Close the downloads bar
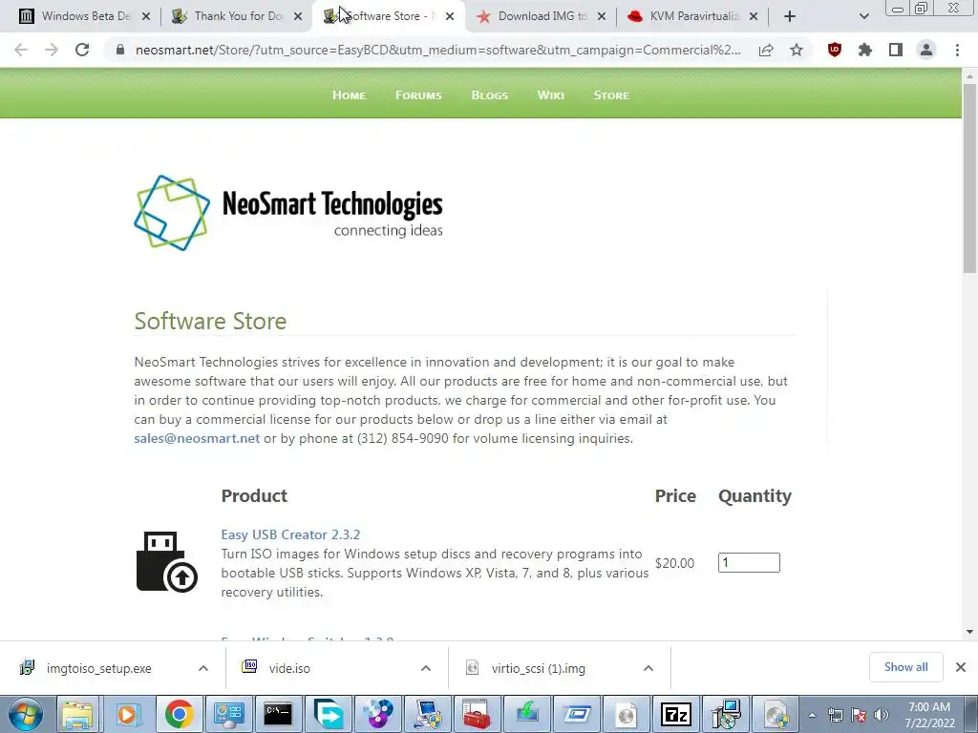This screenshot has height=733, width=978. pos(961,667)
